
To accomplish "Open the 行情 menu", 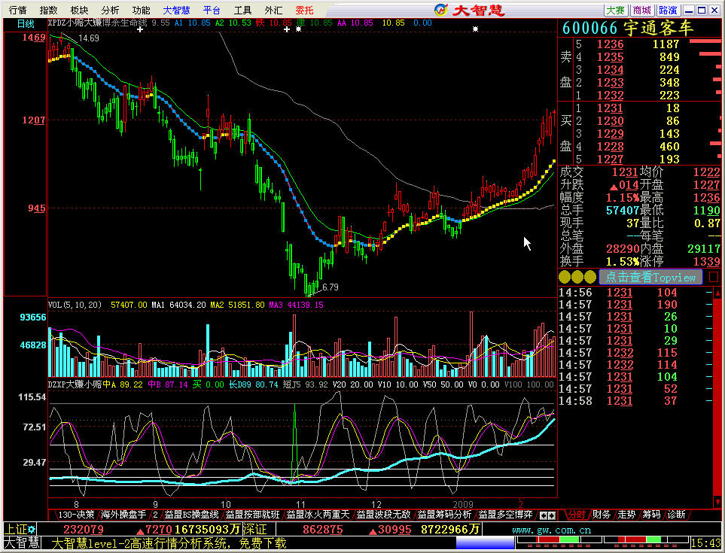I will tap(17, 11).
